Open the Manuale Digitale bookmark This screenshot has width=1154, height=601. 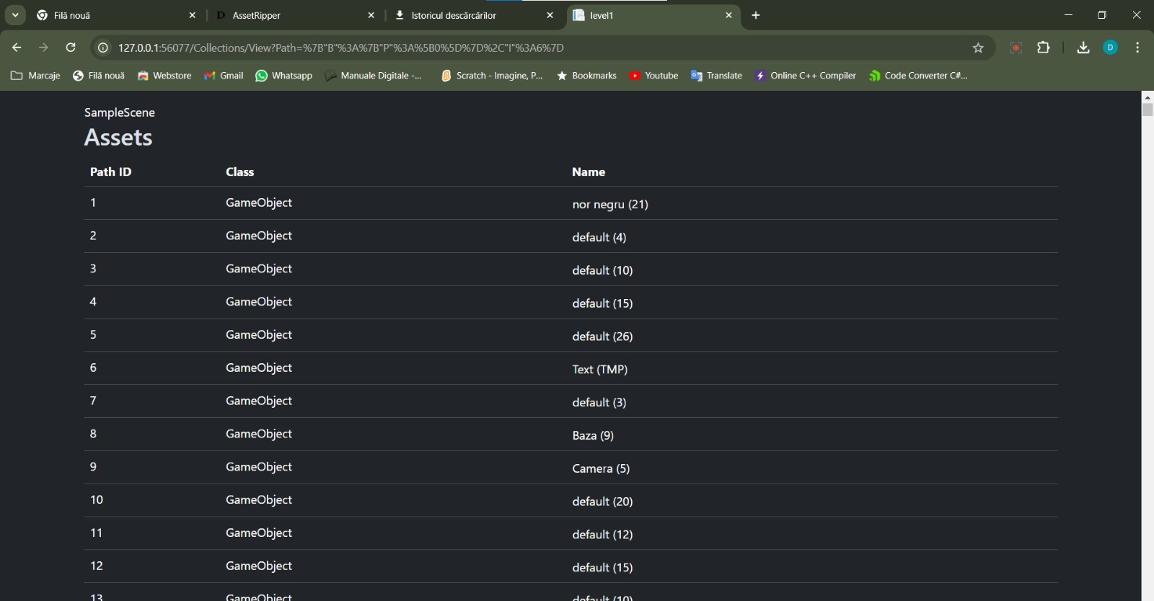pyautogui.click(x=373, y=76)
